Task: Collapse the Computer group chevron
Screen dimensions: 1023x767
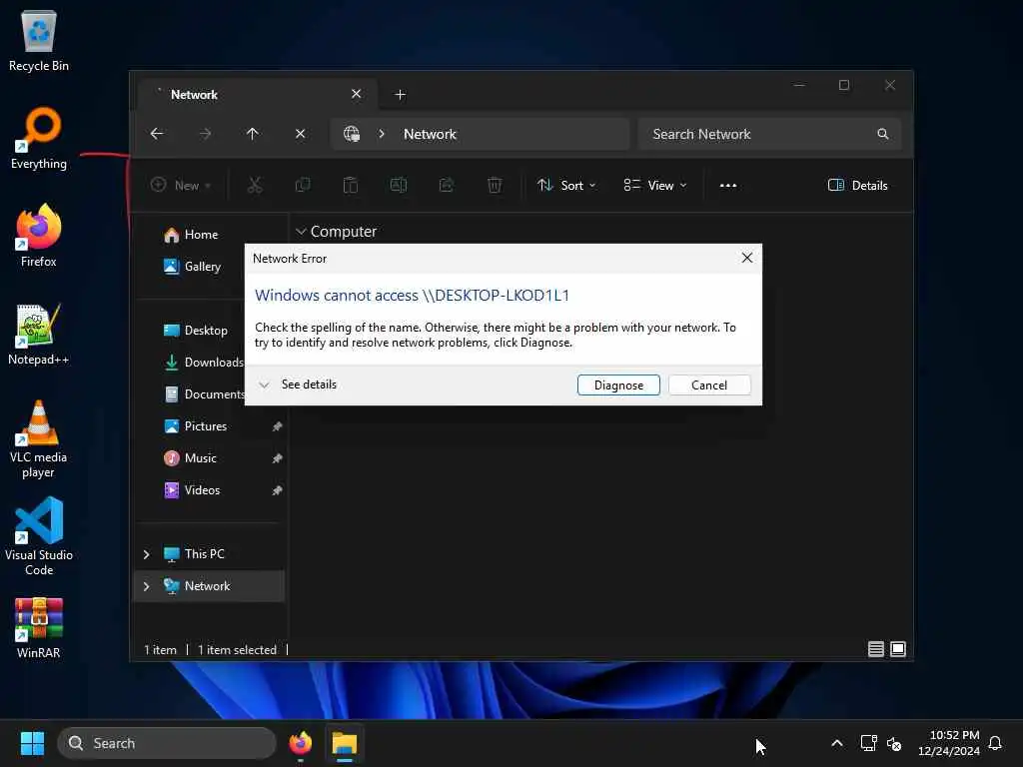Action: [301, 232]
